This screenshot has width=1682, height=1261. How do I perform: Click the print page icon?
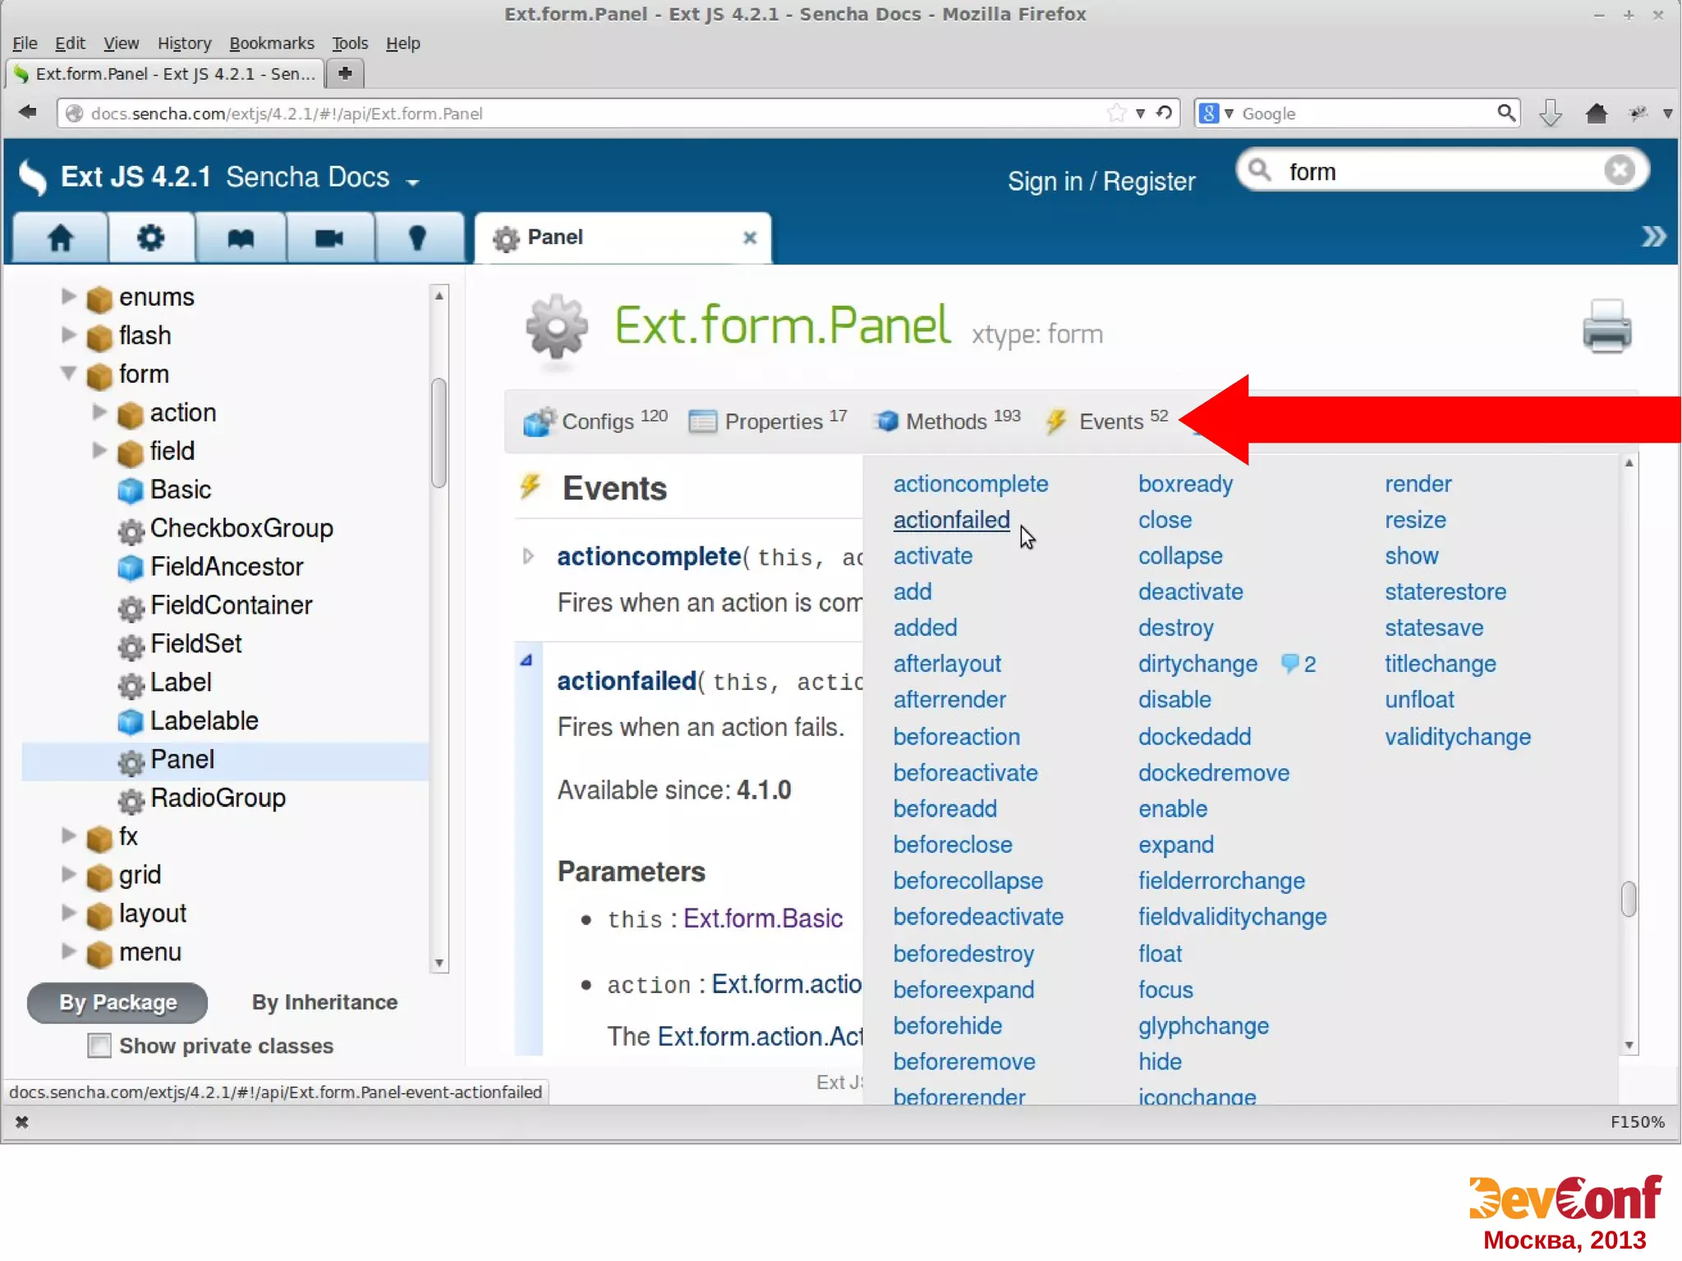click(x=1606, y=326)
